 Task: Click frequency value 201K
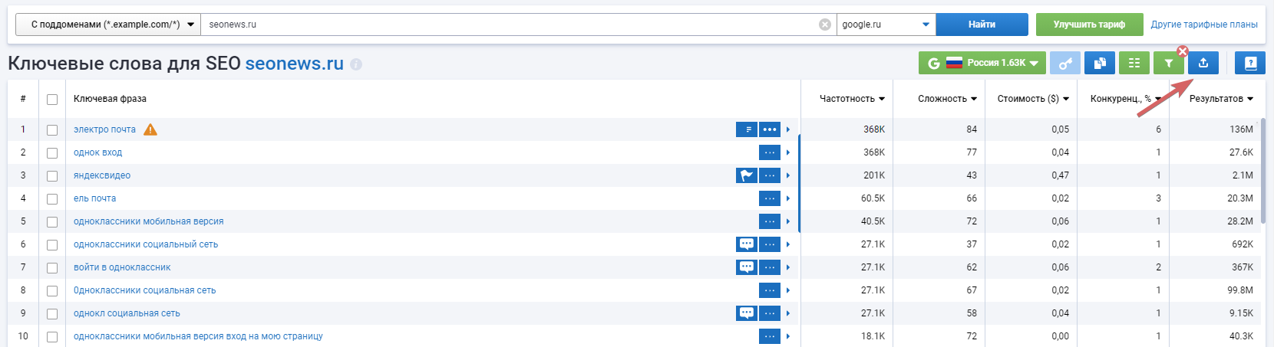pos(874,175)
